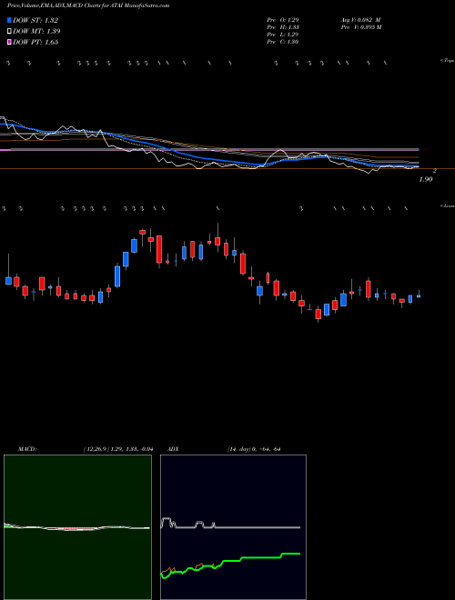Open the green MACD indicator chart
The height and width of the screenshot is (600, 455).
(77, 527)
